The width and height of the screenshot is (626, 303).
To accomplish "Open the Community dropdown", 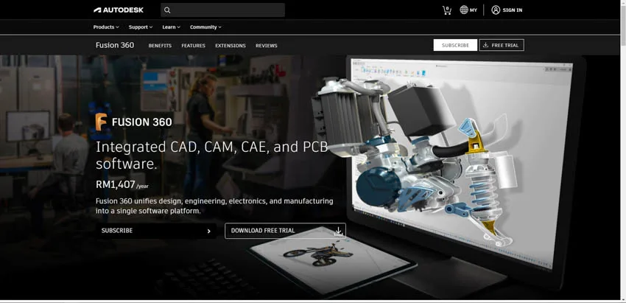I will [205, 27].
